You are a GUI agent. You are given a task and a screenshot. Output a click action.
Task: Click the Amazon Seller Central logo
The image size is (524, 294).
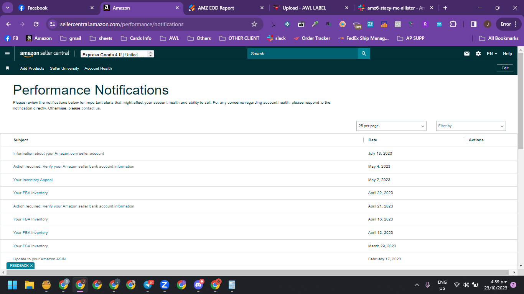pyautogui.click(x=44, y=54)
